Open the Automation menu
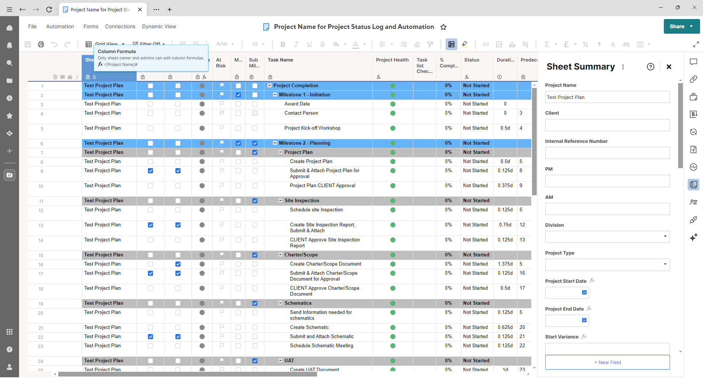 coord(60,26)
